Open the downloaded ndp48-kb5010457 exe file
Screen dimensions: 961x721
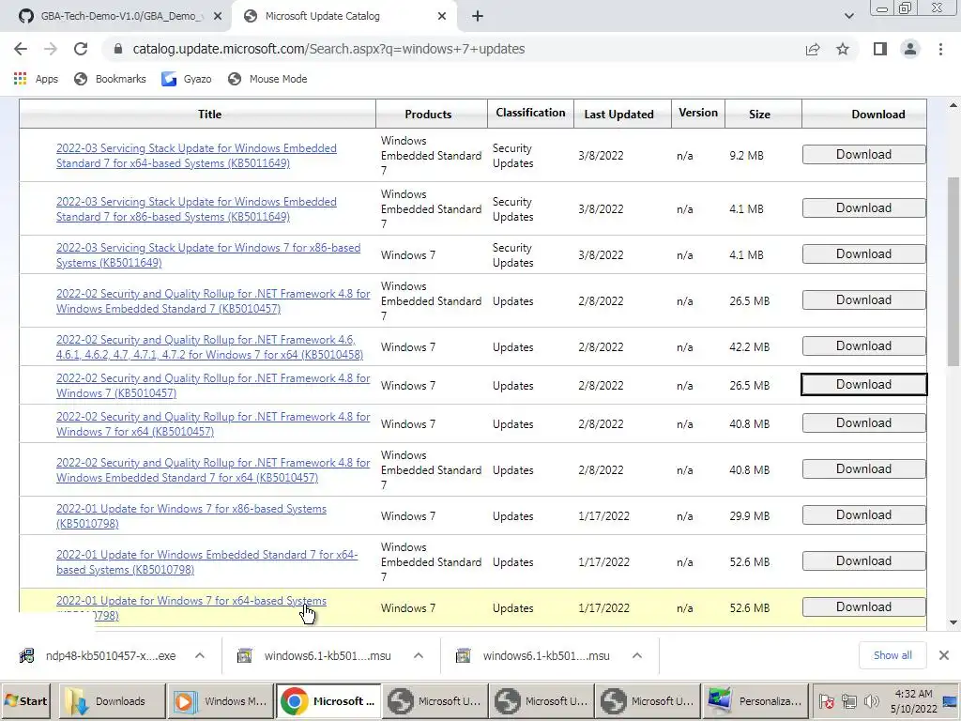tap(98, 656)
